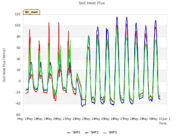
Task: Toggle the SHF3 series in the legend
Action: [x=110, y=132]
